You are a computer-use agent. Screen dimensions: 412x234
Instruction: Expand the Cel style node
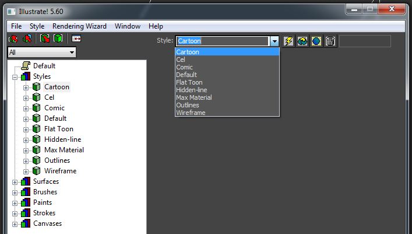tap(26, 98)
